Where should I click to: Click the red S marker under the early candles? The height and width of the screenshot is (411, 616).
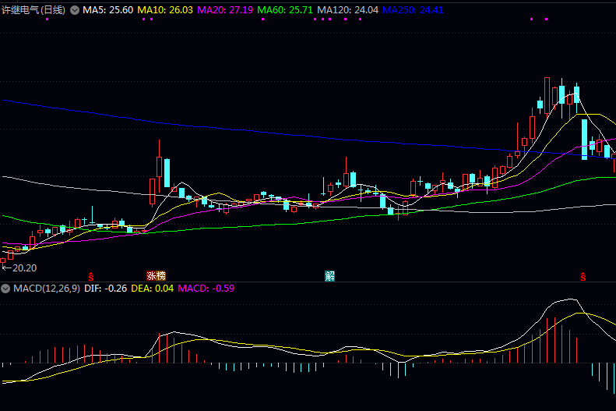91,277
